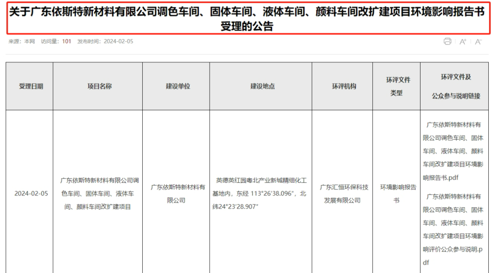The height and width of the screenshot is (273, 491).
Task: Select the 环评文件及公众参与说明链接 header
Action: 455,86
